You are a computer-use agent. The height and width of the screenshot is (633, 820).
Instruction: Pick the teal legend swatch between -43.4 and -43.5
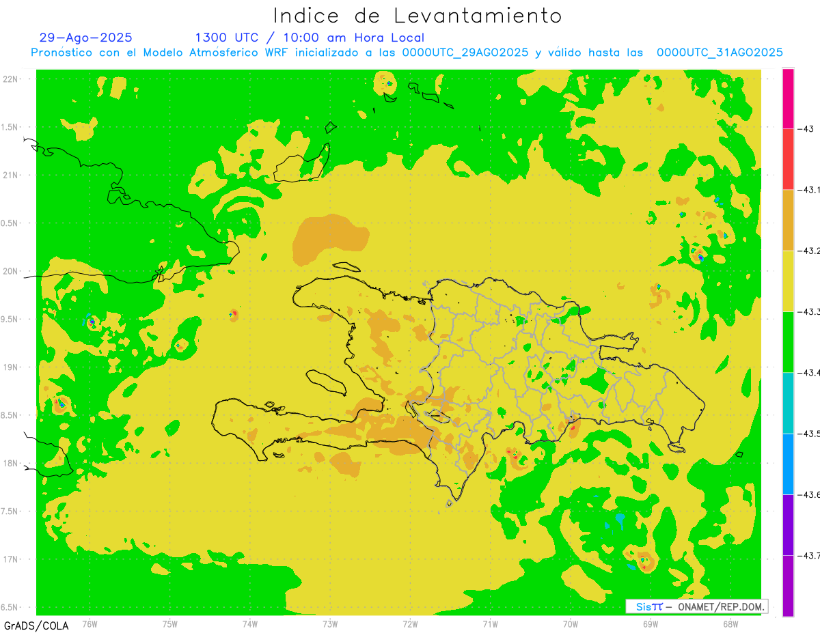pos(788,403)
